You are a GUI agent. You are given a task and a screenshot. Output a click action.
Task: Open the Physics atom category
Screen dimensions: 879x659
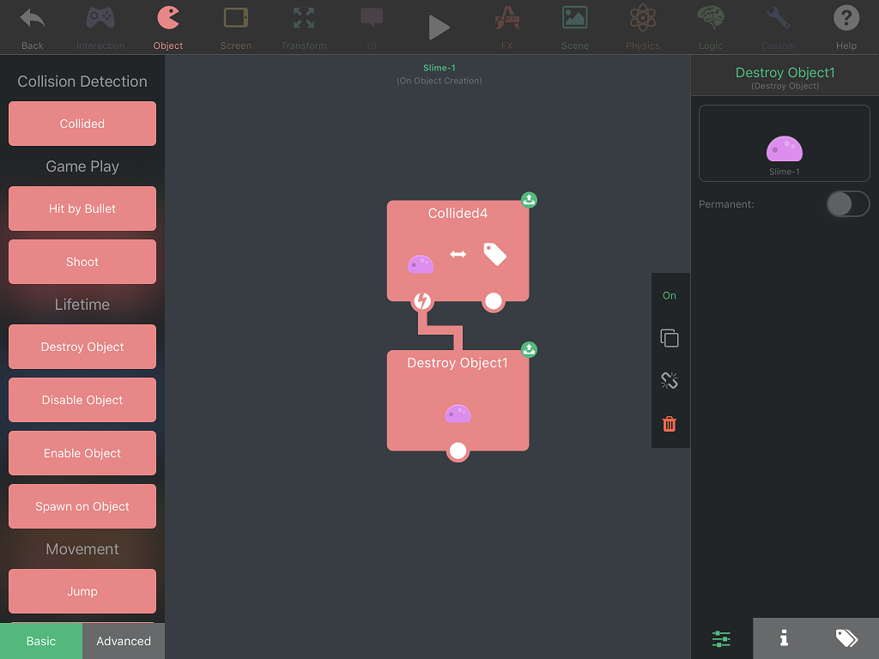pos(642,27)
